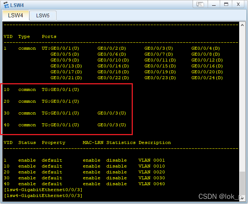
Task: Click description 'VLAN 0001'
Action: [152, 160]
